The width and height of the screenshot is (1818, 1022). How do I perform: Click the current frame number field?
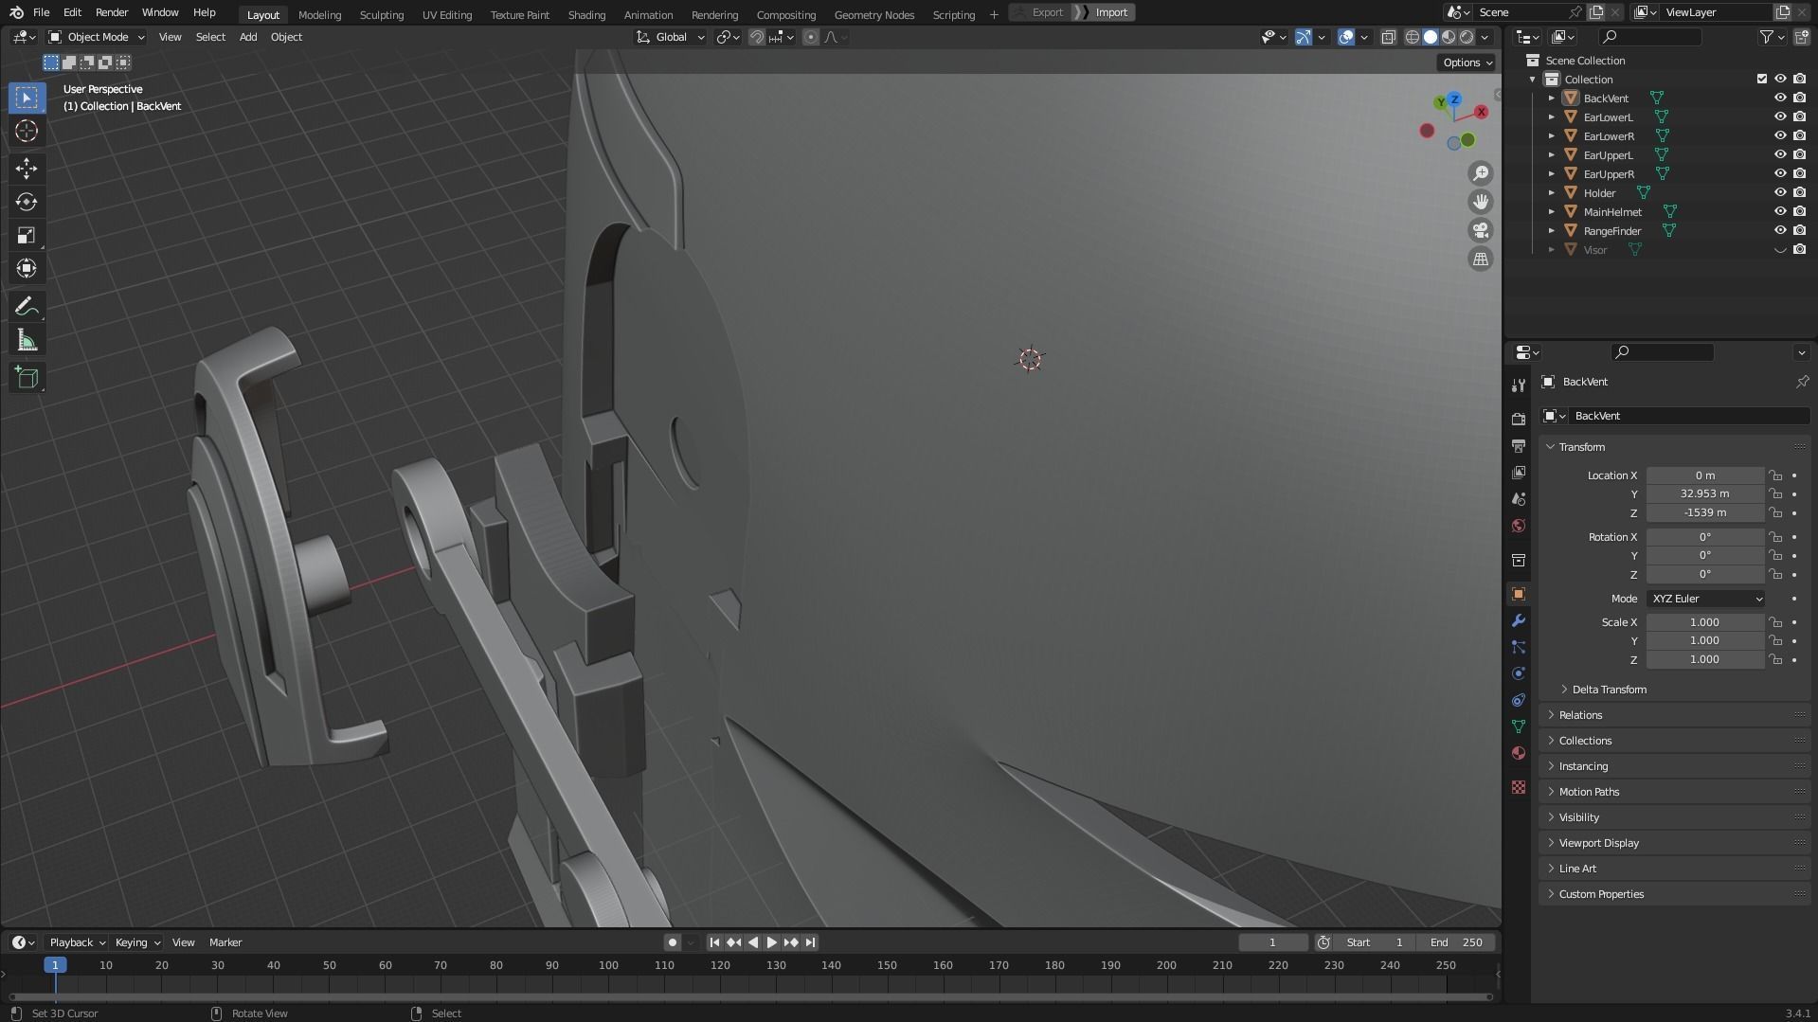(x=1273, y=942)
